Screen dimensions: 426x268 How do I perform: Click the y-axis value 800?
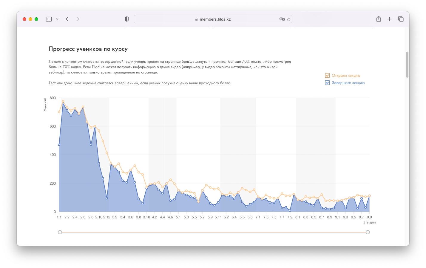(53, 98)
